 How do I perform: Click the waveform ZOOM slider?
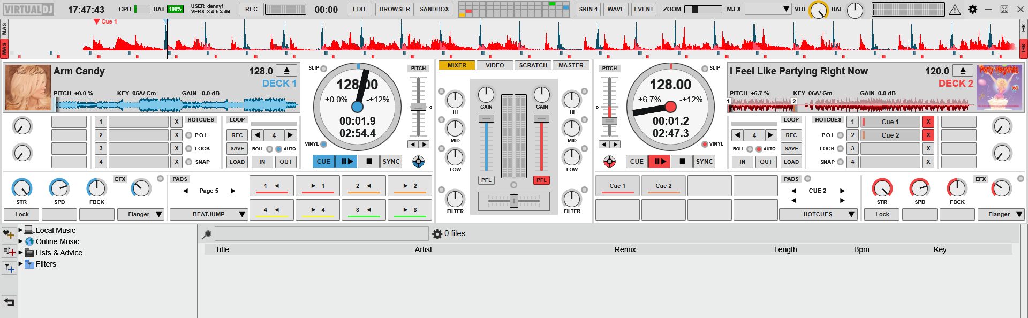click(703, 9)
